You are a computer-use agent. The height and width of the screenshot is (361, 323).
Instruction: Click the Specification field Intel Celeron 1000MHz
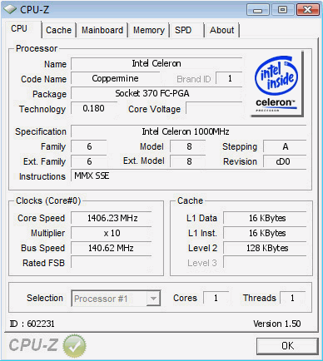coord(189,131)
